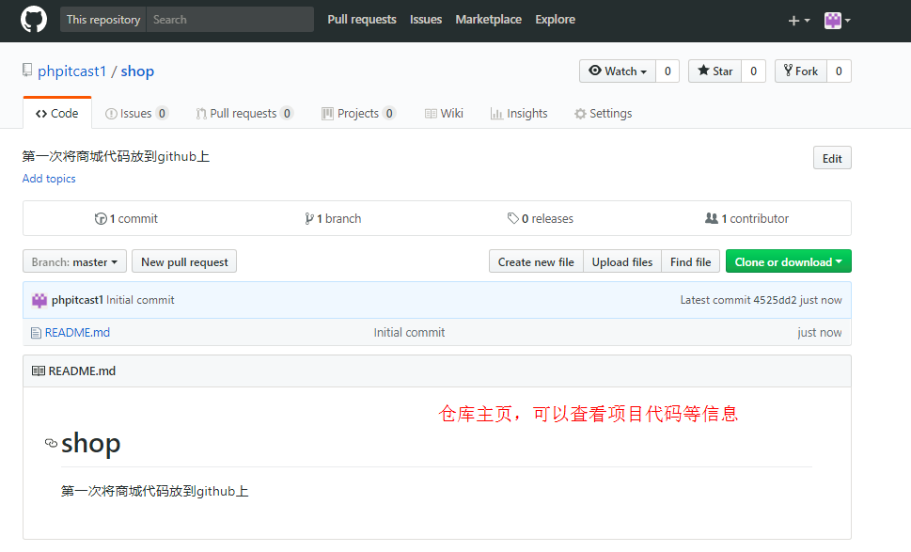Focus the repository Search field
The height and width of the screenshot is (552, 911).
pos(229,20)
